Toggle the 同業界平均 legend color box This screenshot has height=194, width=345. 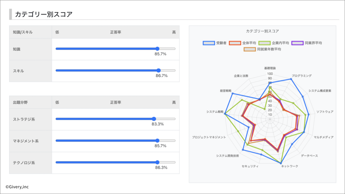click(297, 43)
